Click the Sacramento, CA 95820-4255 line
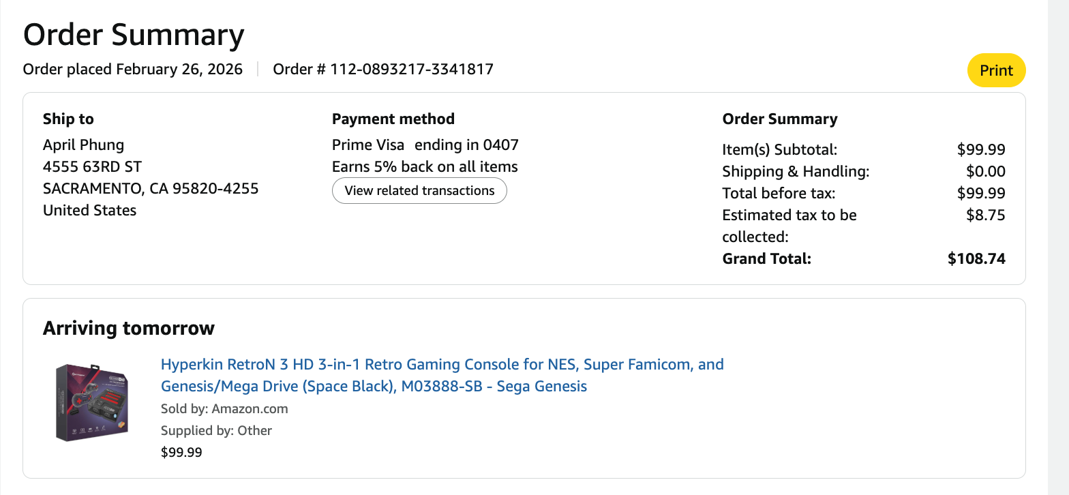 tap(151, 188)
